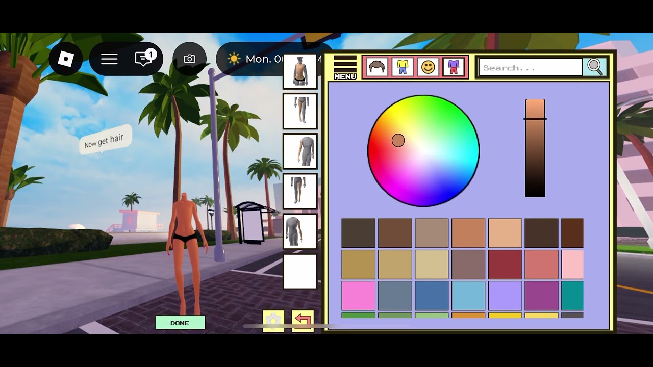Pick the copper orange skin swatch
This screenshot has height=367, width=653.
468,233
